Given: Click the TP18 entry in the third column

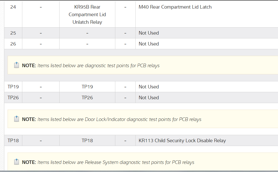Looking at the screenshot, I should tap(87, 140).
